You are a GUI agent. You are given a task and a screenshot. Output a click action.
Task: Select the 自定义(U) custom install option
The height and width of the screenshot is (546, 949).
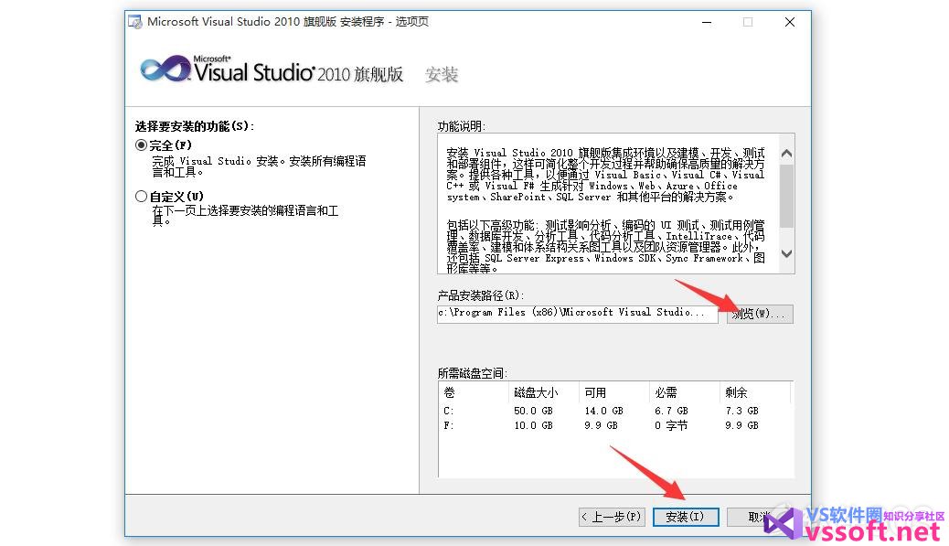[x=141, y=196]
